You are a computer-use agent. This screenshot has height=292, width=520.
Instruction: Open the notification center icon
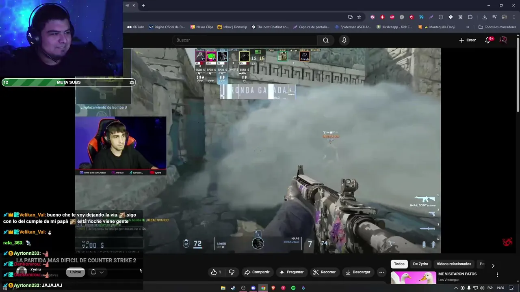pos(511,288)
